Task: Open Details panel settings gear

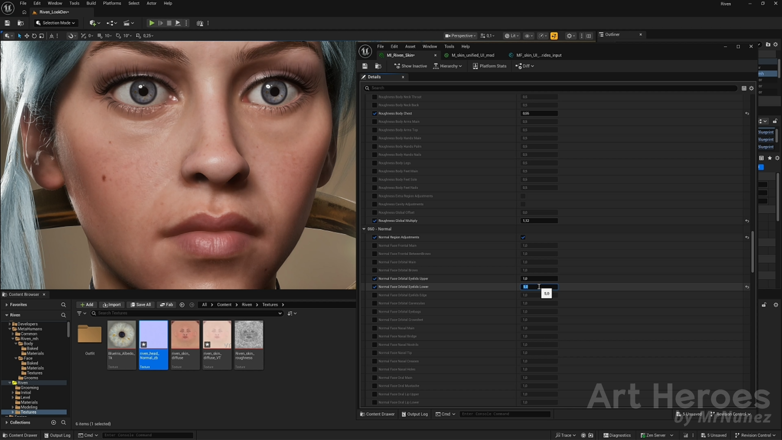Action: tap(751, 88)
